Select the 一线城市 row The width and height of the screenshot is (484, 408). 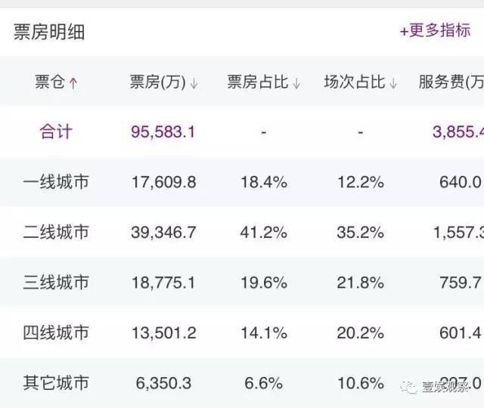[x=242, y=182]
